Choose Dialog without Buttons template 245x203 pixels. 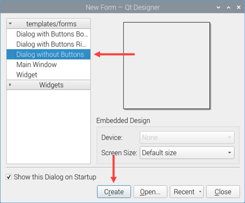click(x=49, y=54)
